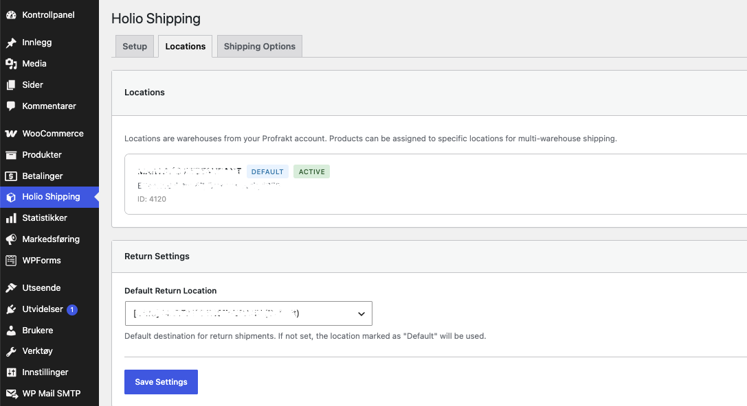
Task: Click the Utvidelser update count badge
Action: (x=72, y=309)
